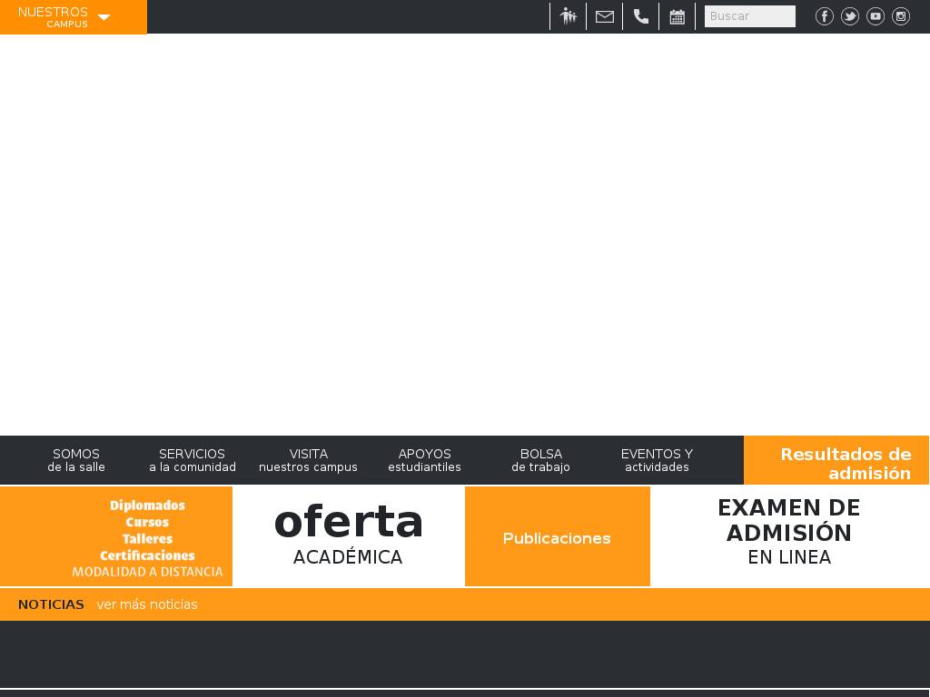The image size is (930, 697).
Task: Click inside the Buscar search field
Action: click(749, 16)
